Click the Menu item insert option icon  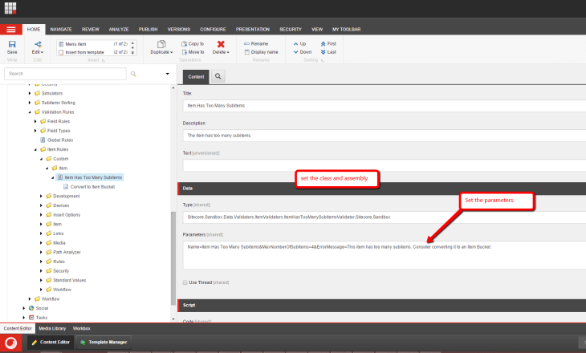(61, 44)
